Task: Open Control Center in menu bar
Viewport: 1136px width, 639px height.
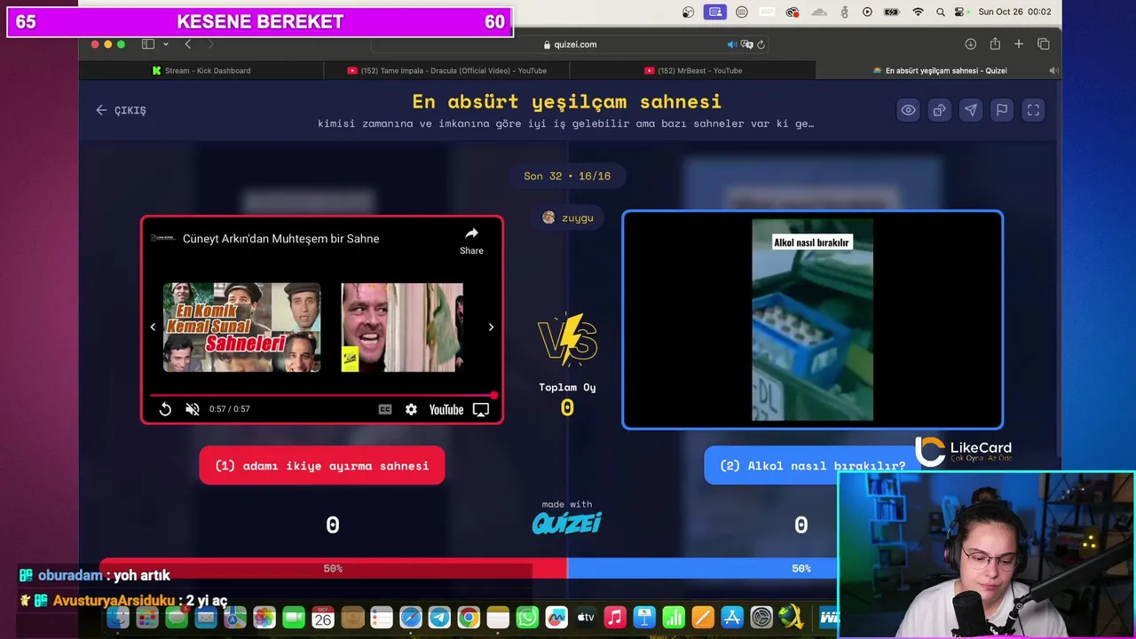Action: click(x=960, y=12)
